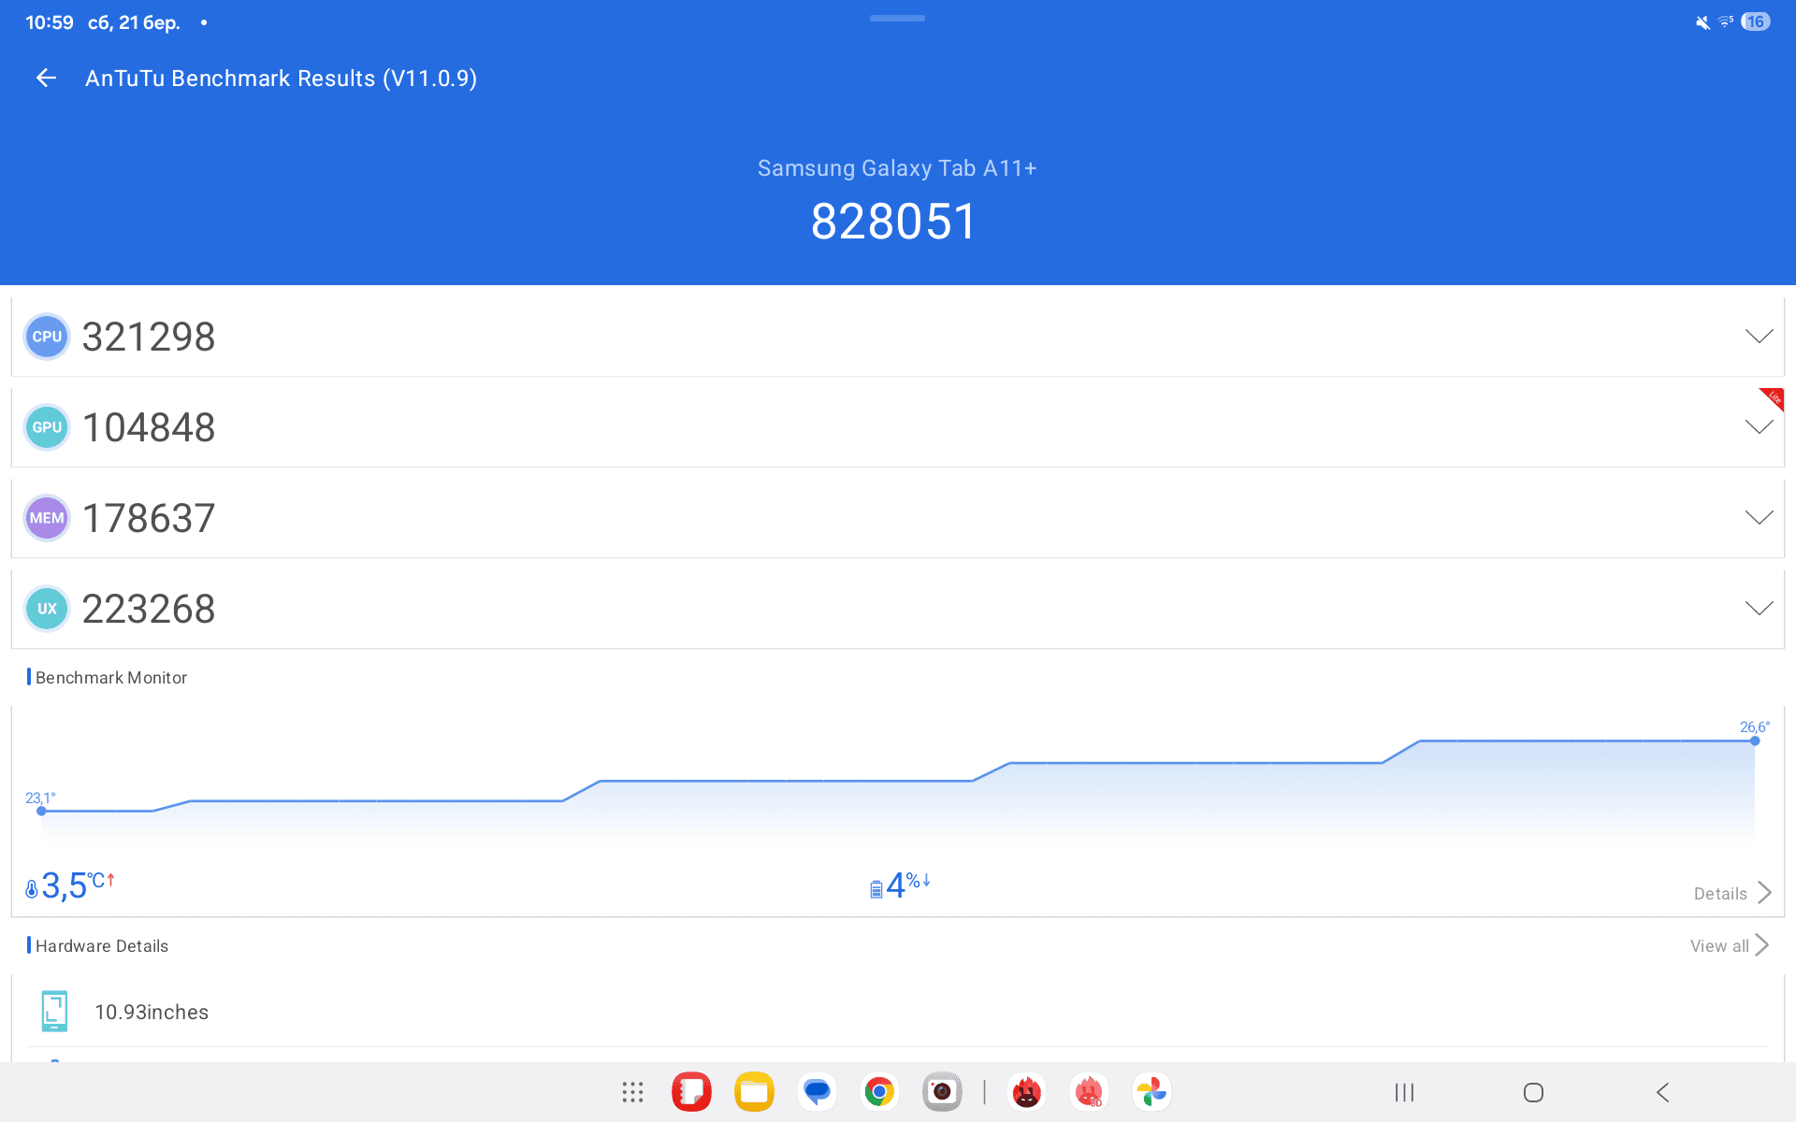This screenshot has height=1122, width=1796.
Task: Open Benchmark Monitor Details
Action: pos(1732,893)
